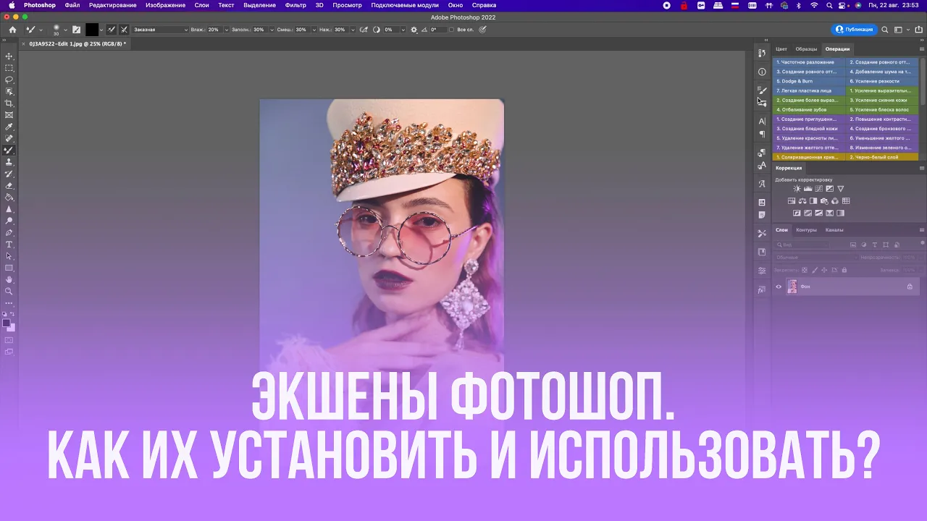Click the Photo Filter adjustment icon
This screenshot has width=927, height=521.
(824, 201)
